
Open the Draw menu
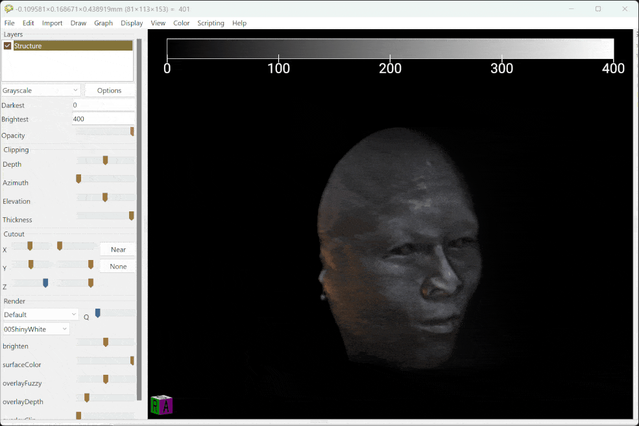coord(78,23)
